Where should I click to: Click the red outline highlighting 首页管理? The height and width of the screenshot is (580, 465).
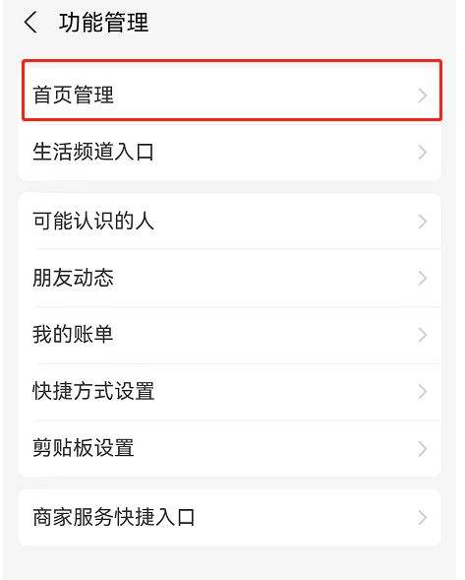point(232,91)
